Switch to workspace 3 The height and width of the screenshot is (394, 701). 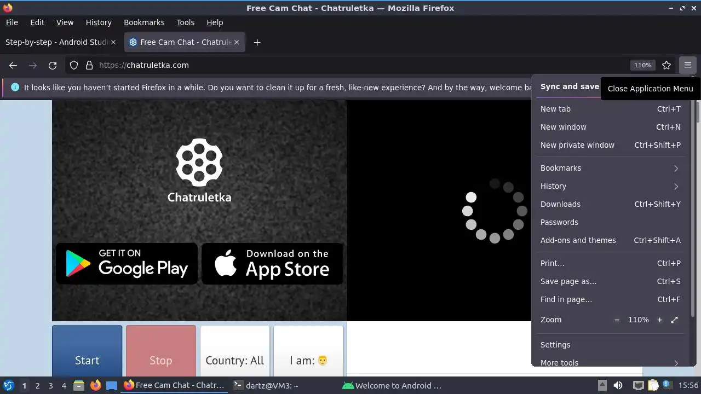pyautogui.click(x=50, y=385)
